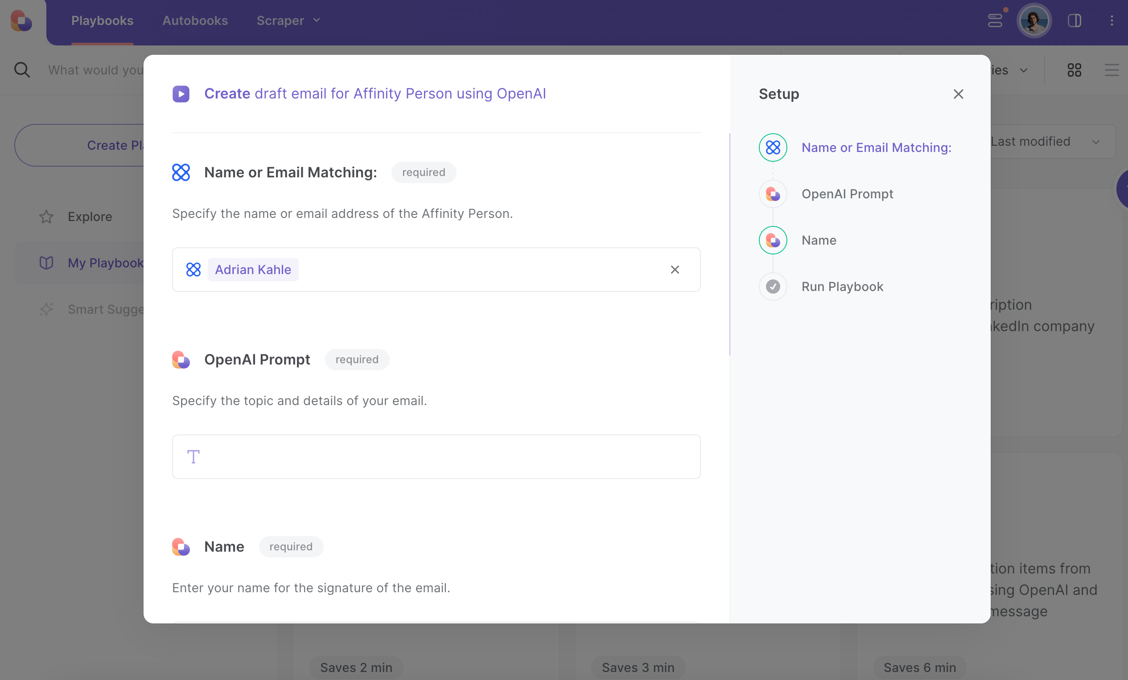Click the app logo in the top-left corner

tap(20, 21)
